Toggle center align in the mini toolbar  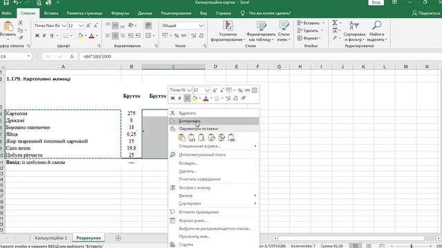pyautogui.click(x=187, y=98)
